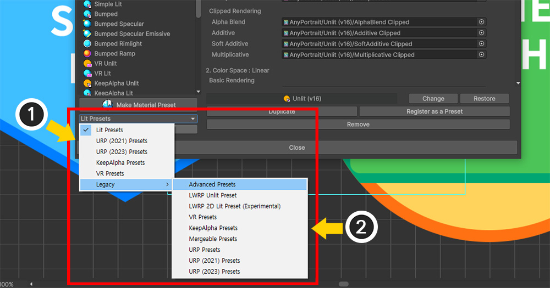
Task: Expand the Legacy submenu
Action: (x=127, y=184)
